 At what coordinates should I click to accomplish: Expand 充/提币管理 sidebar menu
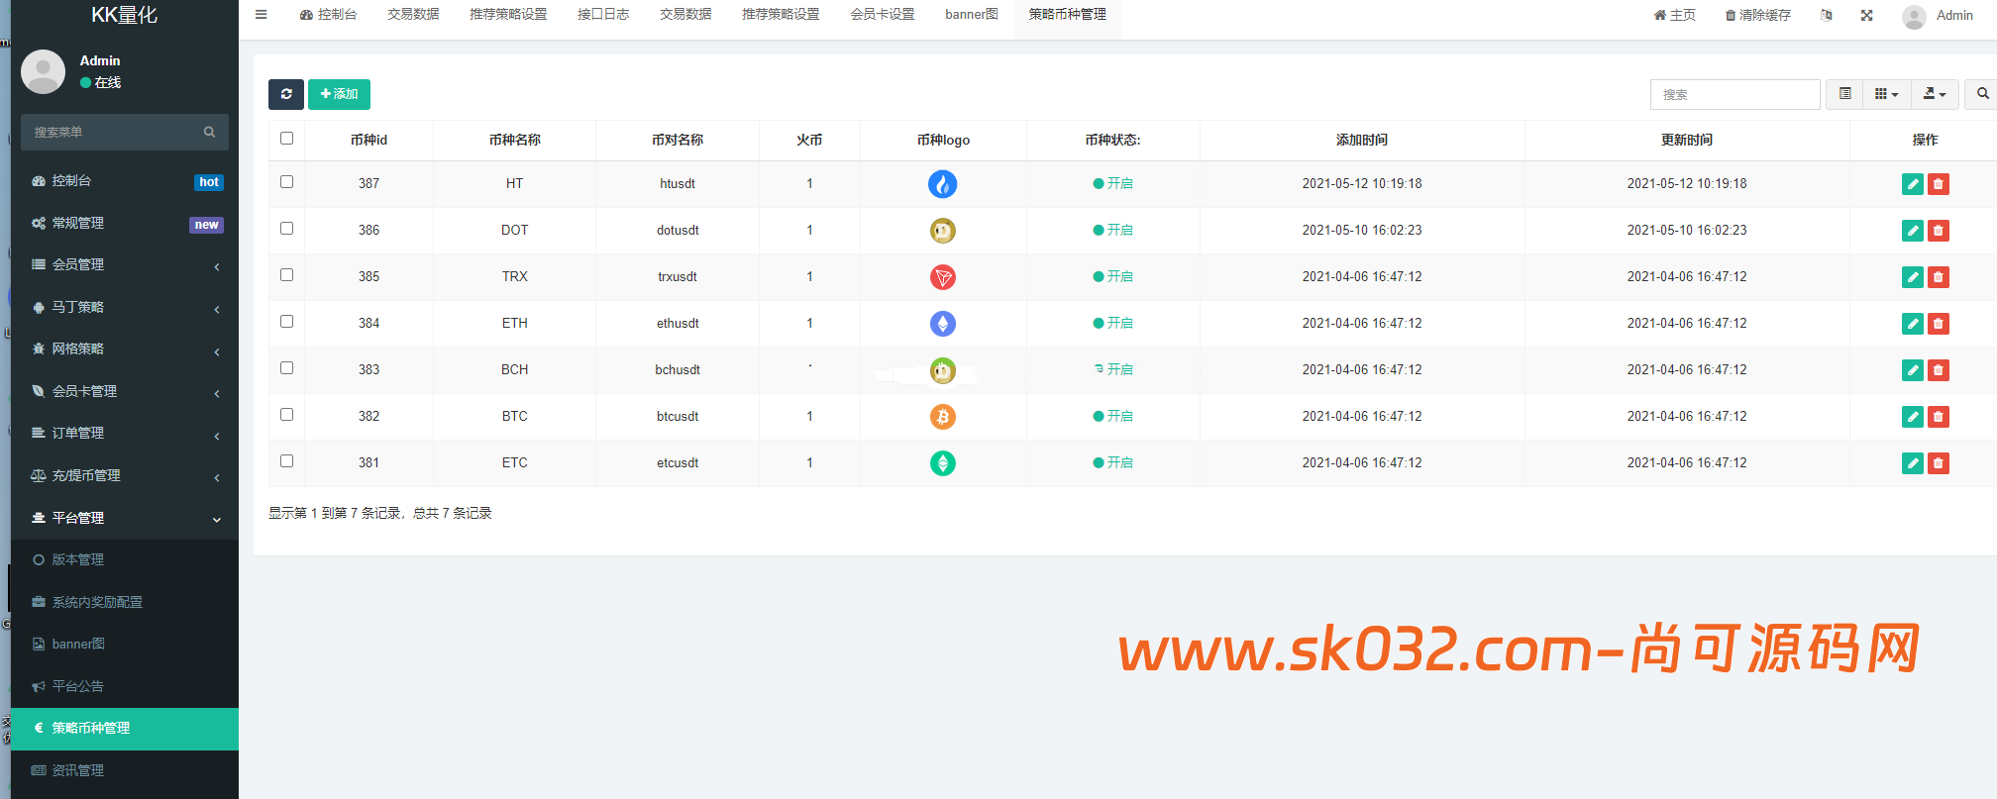[x=125, y=476]
